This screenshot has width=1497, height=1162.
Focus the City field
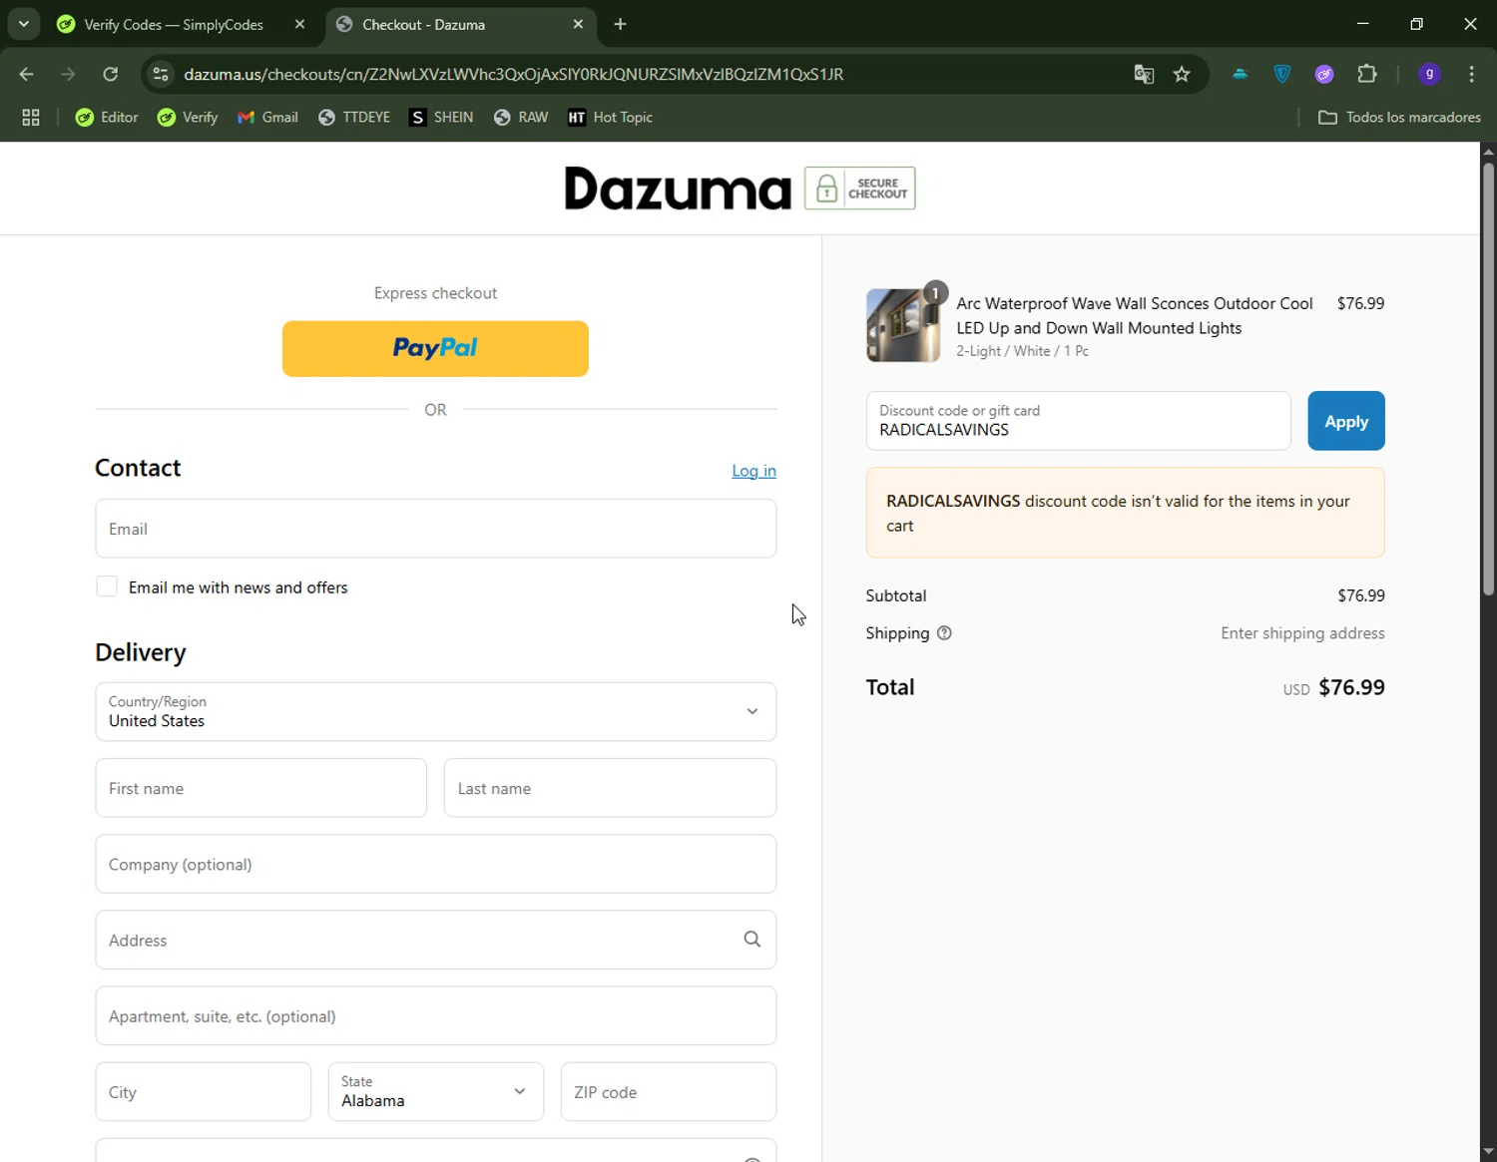click(x=204, y=1091)
